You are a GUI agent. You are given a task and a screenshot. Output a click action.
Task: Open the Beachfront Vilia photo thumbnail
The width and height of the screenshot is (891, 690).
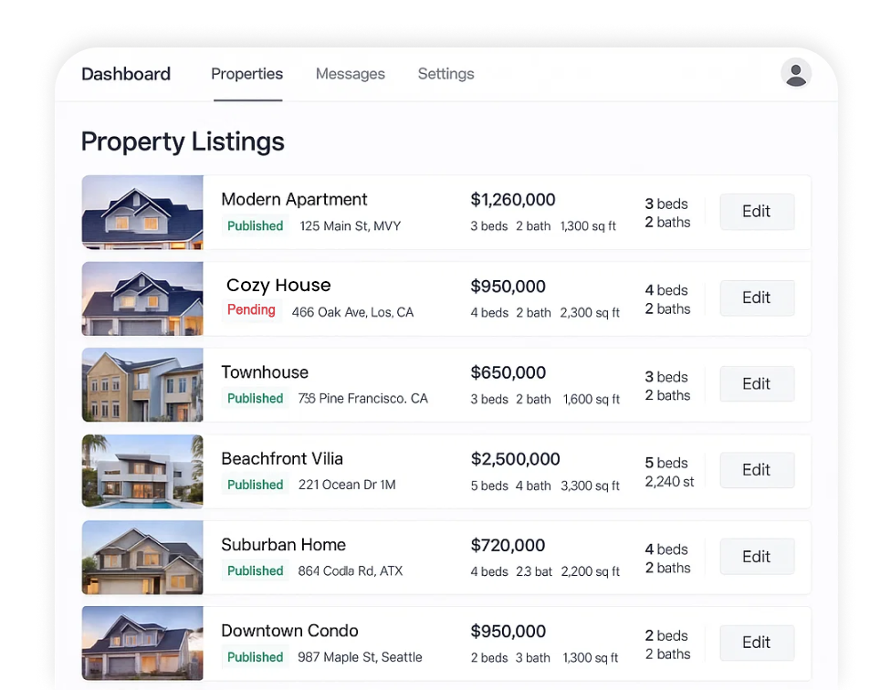(142, 471)
